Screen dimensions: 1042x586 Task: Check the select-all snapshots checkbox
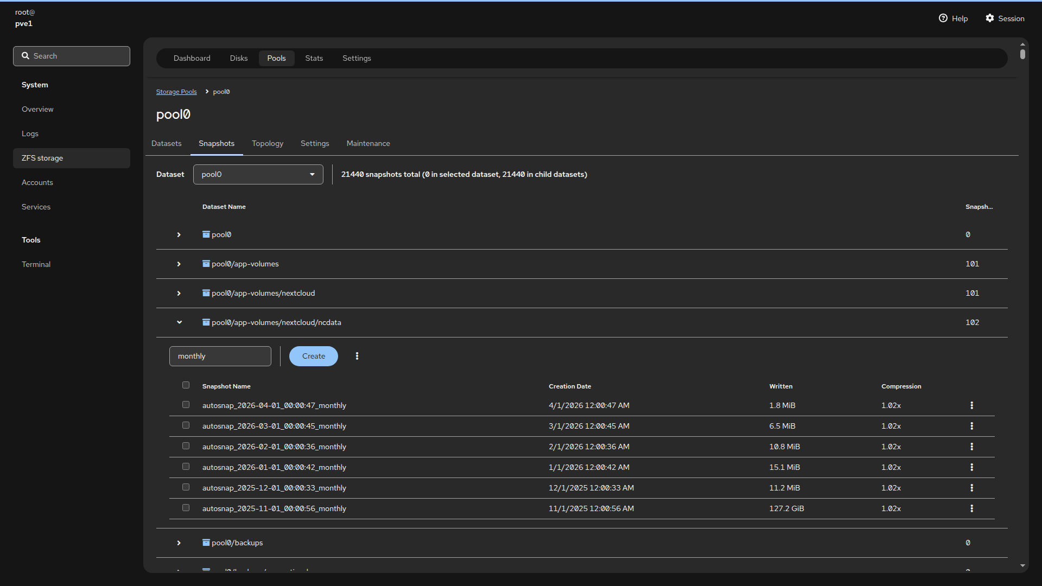186,385
